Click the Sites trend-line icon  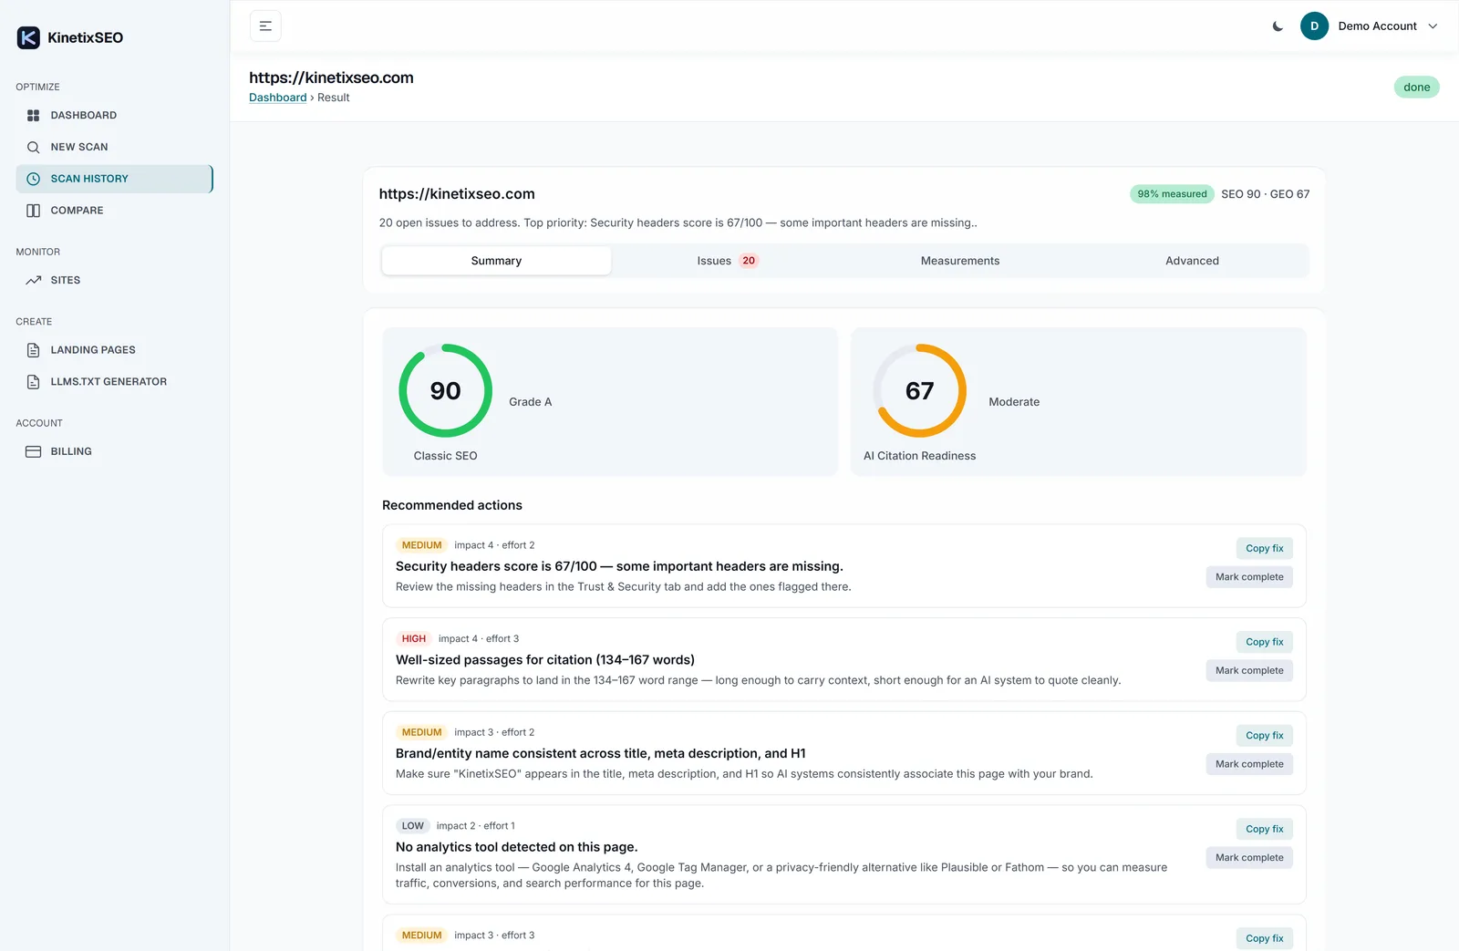34,281
